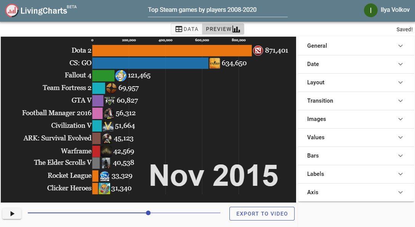Expand the Axis settings section
This screenshot has height=227, width=415.
click(x=356, y=192)
